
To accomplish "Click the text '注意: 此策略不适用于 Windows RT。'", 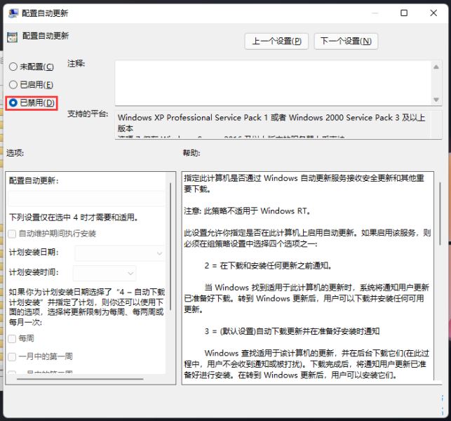I will point(248,211).
